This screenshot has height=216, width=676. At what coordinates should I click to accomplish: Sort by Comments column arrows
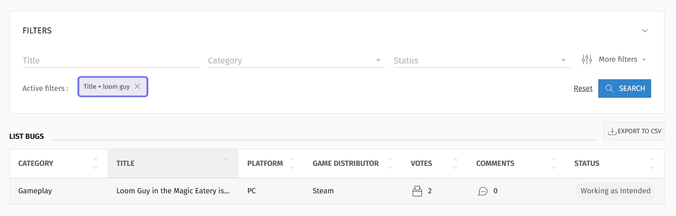tap(553, 163)
